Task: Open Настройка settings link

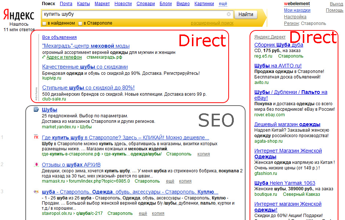Action: (295, 17)
